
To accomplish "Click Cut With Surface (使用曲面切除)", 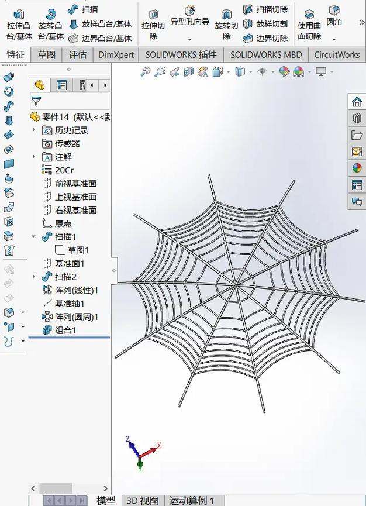I will 309,25.
